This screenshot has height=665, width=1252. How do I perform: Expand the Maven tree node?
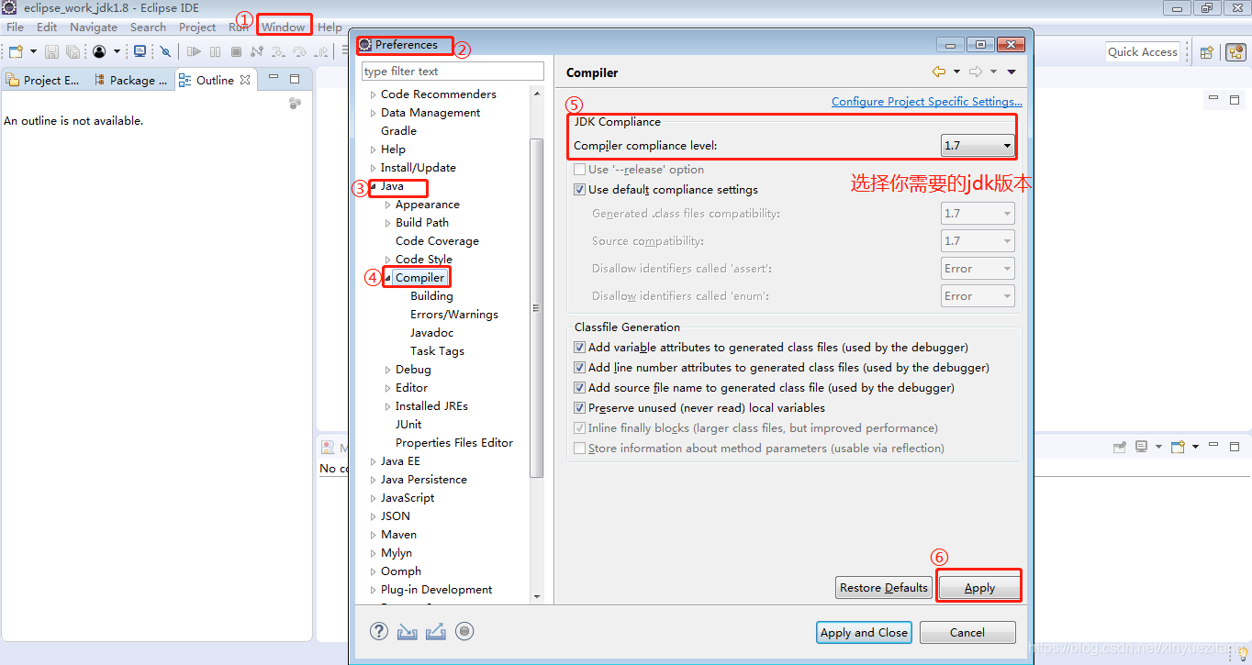tap(373, 535)
